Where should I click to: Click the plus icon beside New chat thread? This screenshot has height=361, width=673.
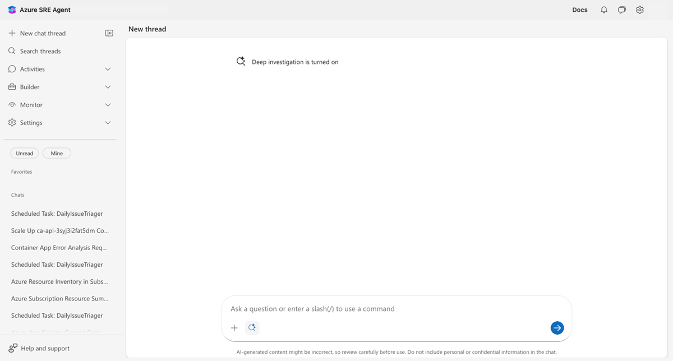point(12,33)
